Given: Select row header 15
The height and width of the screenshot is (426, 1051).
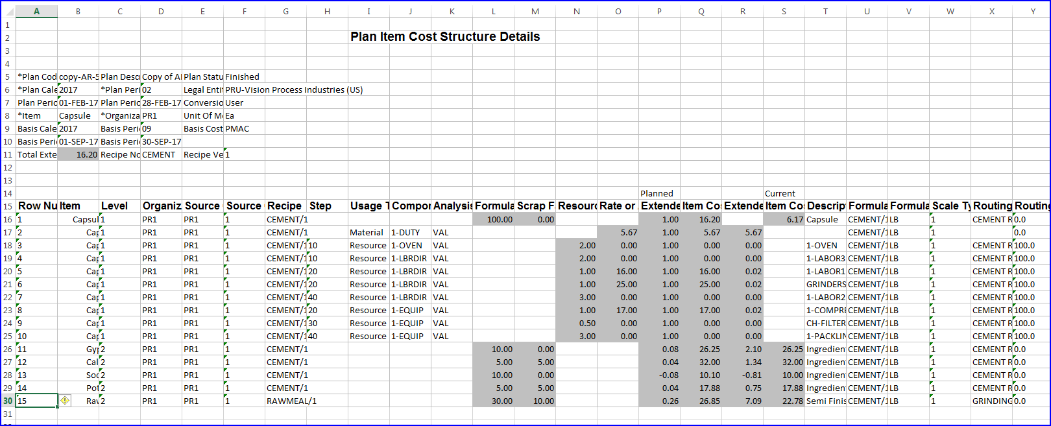Looking at the screenshot, I should coord(8,206).
